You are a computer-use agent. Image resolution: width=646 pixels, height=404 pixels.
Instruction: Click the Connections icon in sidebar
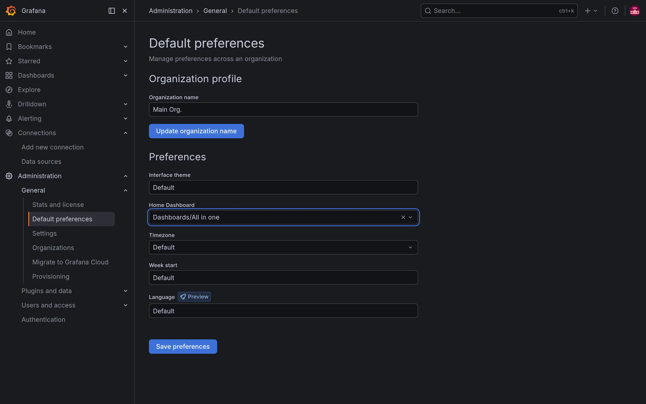9,133
